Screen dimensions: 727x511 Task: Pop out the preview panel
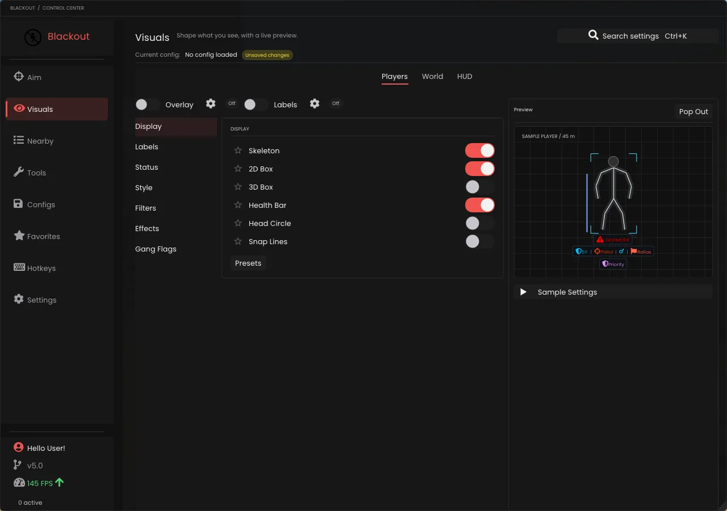pyautogui.click(x=693, y=111)
